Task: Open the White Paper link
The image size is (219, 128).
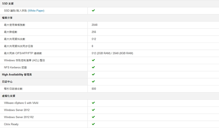Action: tap(36, 11)
